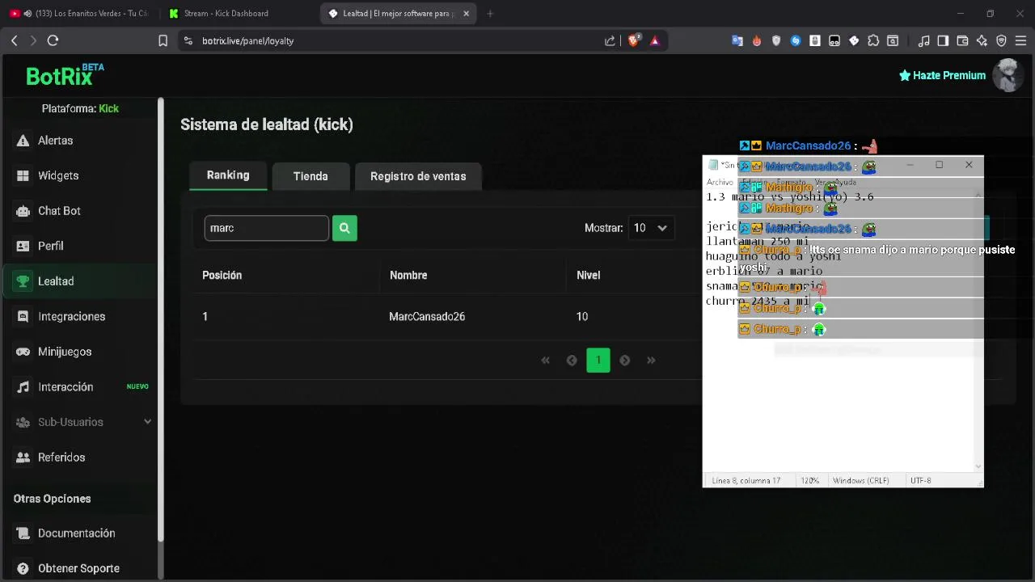1035x582 pixels.
Task: Open the Archivo menu in Notepad
Action: click(x=720, y=183)
